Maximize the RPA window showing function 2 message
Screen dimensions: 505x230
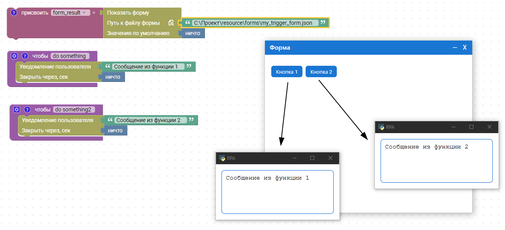471,127
